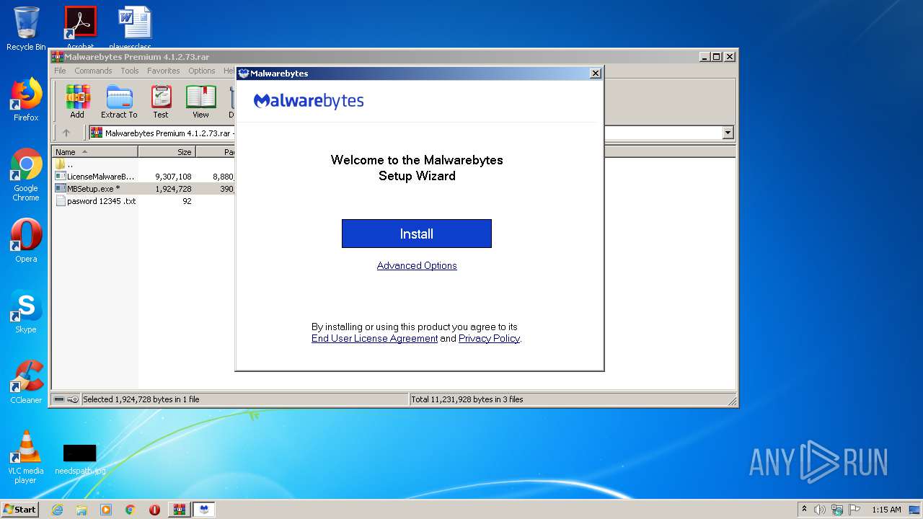
Task: Click the Add button in WinRAR toolbar
Action: tap(77, 102)
